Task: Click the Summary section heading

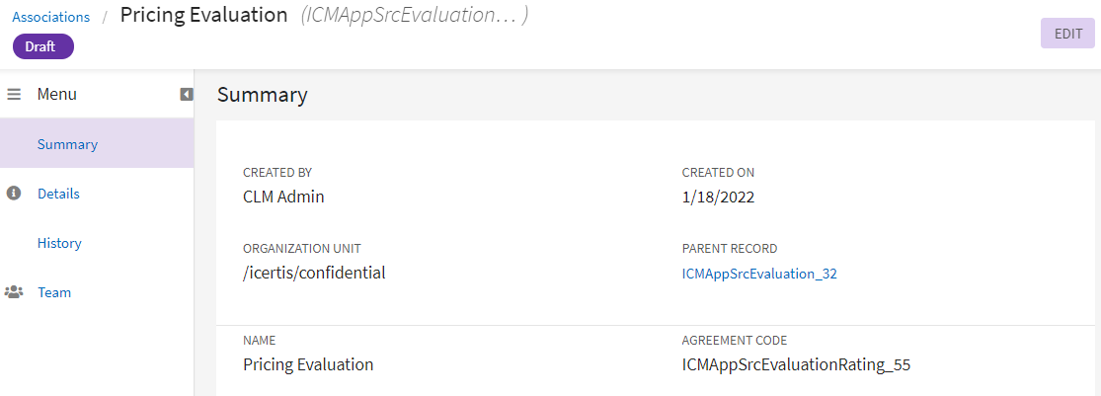Action: coord(263,95)
